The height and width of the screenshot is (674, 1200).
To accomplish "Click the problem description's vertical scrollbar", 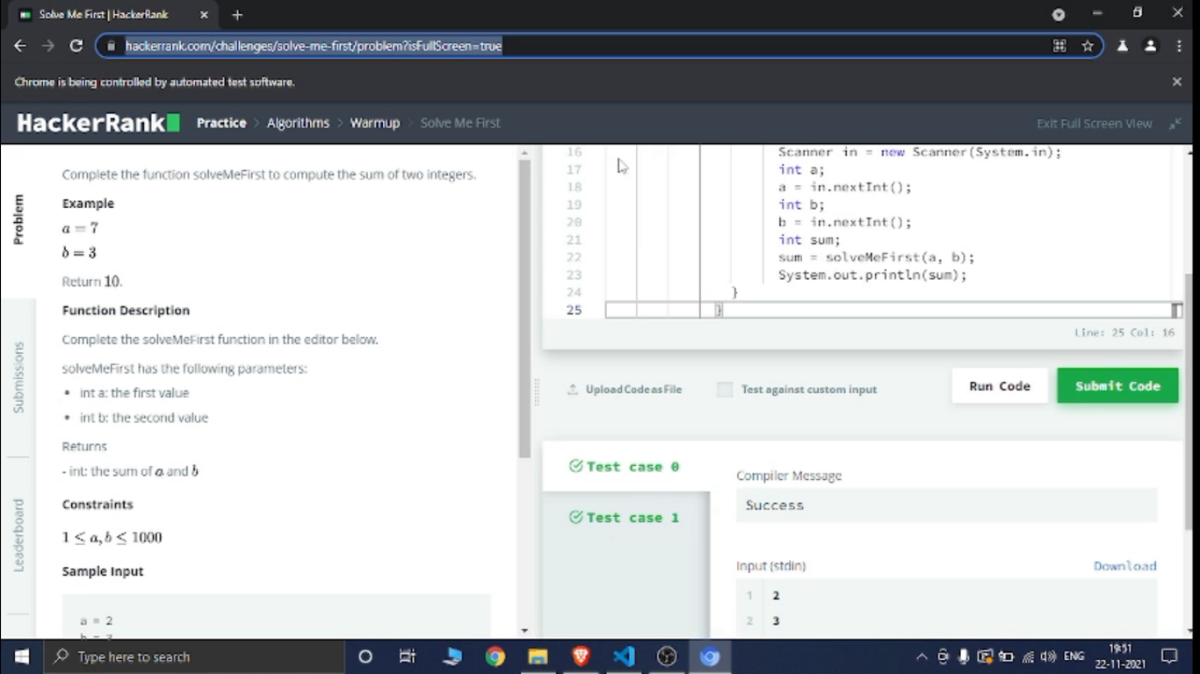I will pyautogui.click(x=524, y=307).
